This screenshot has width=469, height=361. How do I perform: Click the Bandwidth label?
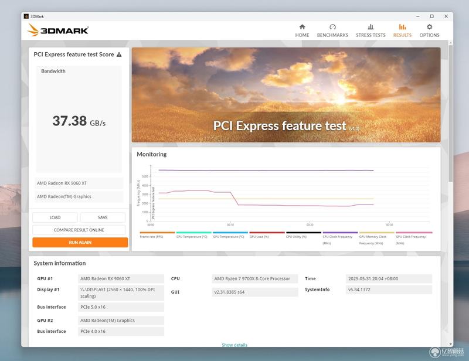tap(53, 71)
